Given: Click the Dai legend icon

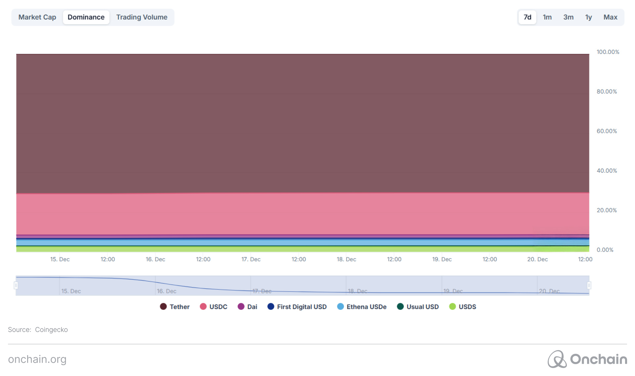Looking at the screenshot, I should coord(240,307).
